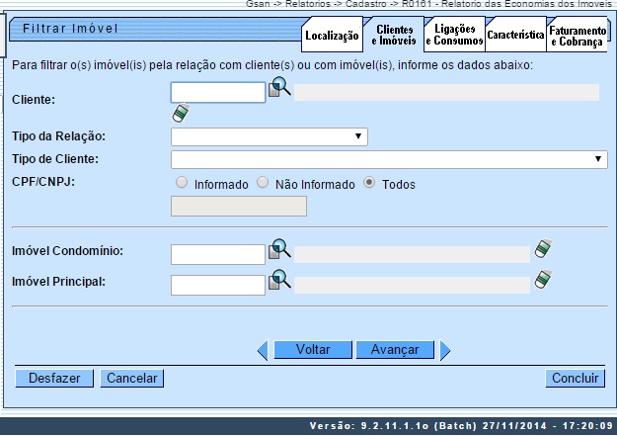The height and width of the screenshot is (436, 617).
Task: Click the Imóvel Principal eraser icon
Action: click(542, 280)
